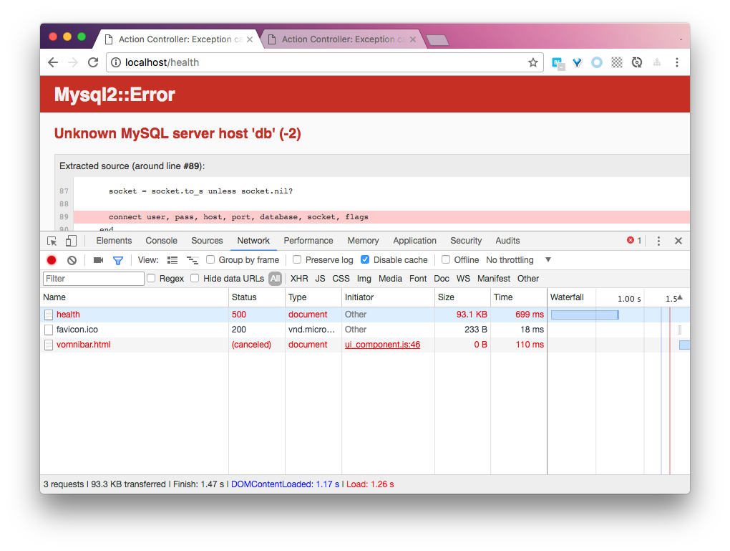Enable the Offline checkbox
Screen dimensions: 730x551
click(446, 259)
